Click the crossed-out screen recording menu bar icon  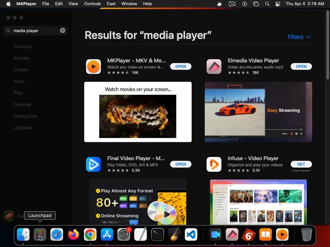coord(232,4)
